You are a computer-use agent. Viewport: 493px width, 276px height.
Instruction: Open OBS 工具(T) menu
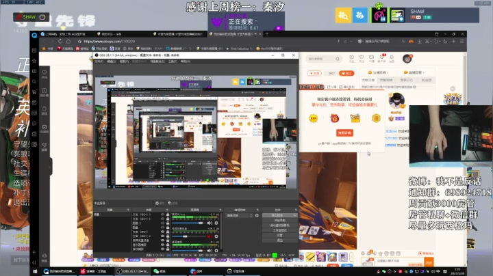173,61
